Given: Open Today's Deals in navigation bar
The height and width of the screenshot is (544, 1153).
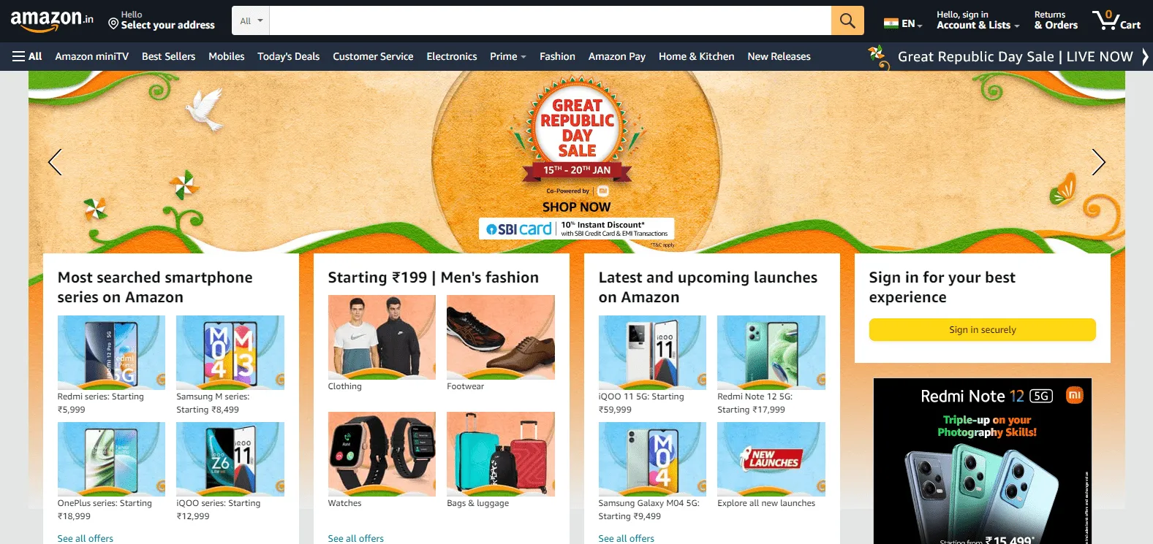Looking at the screenshot, I should pos(288,56).
